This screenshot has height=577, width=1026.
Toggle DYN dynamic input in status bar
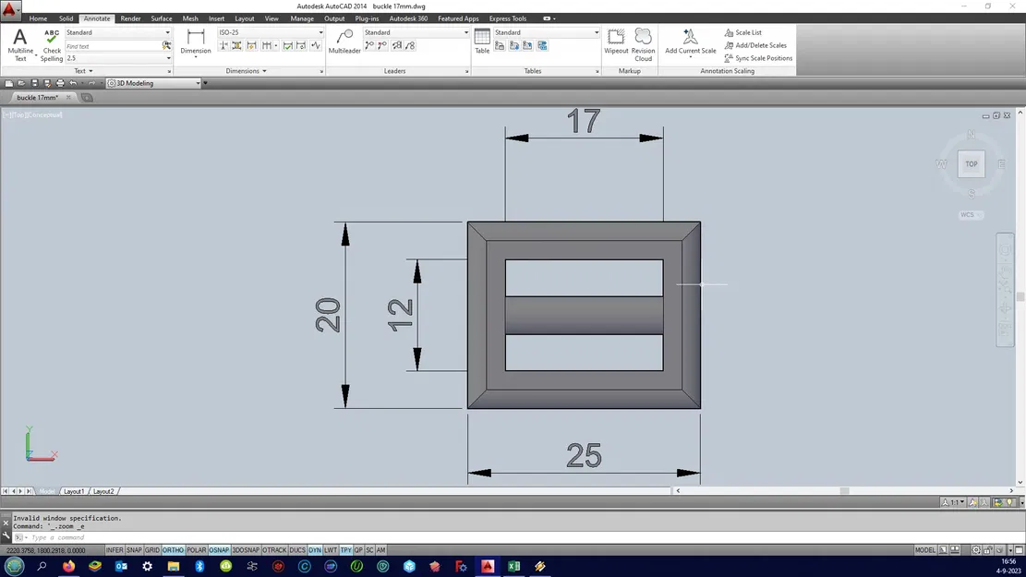(x=316, y=550)
